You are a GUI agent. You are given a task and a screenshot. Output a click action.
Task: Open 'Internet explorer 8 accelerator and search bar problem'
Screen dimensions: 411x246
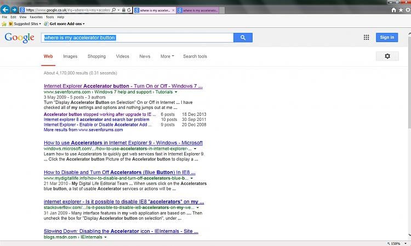[96, 120]
